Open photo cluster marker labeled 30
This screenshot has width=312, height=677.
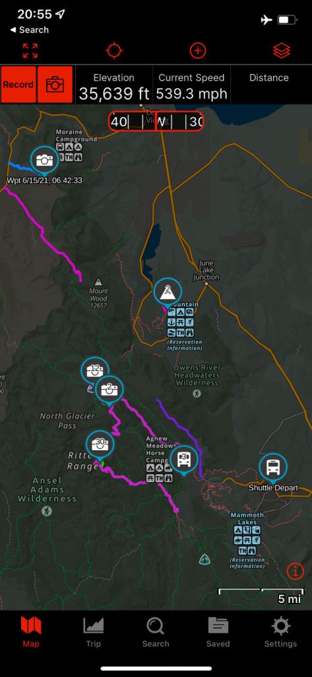tap(100, 445)
